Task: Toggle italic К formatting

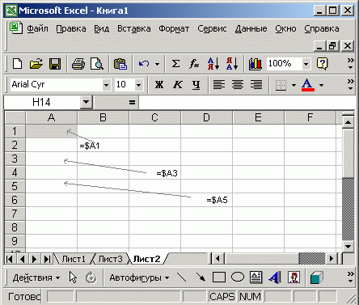Action: (178, 85)
